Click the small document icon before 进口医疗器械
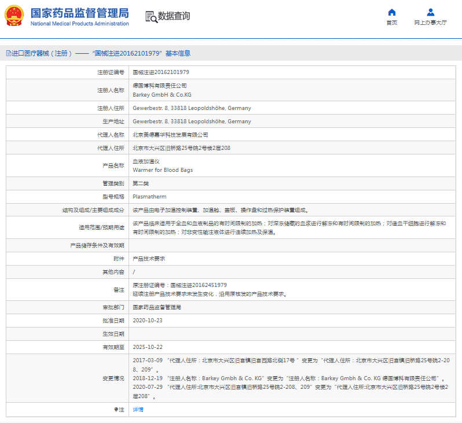Image resolution: width=462 pixels, height=423 pixels. (8, 53)
